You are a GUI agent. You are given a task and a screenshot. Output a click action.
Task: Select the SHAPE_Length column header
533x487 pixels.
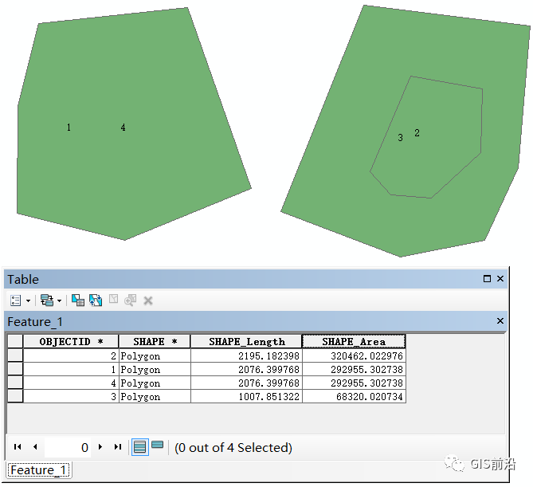[246, 341]
